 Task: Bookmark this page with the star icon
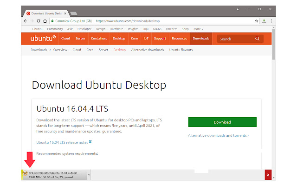(257, 21)
